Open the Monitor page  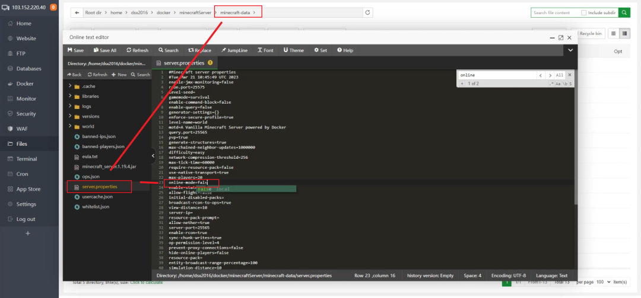click(x=26, y=99)
